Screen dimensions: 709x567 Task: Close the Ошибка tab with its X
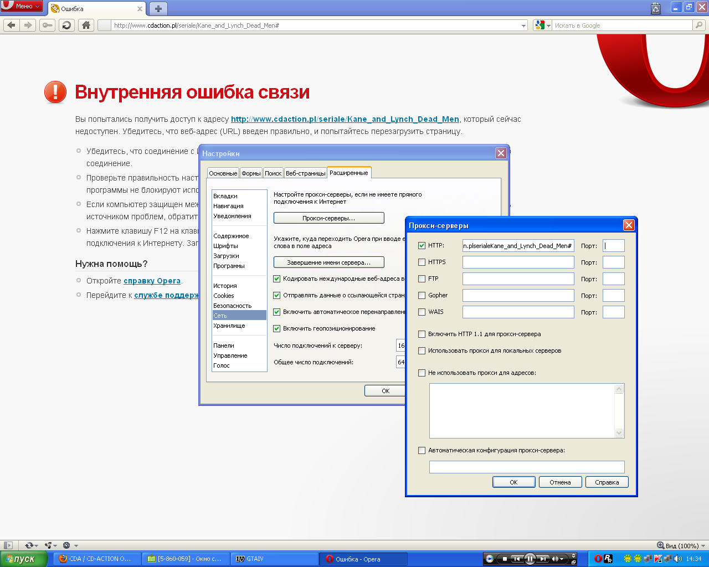pyautogui.click(x=140, y=9)
